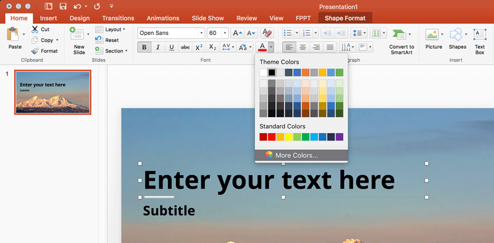
Task: Click the Reset slide button
Action: [107, 40]
